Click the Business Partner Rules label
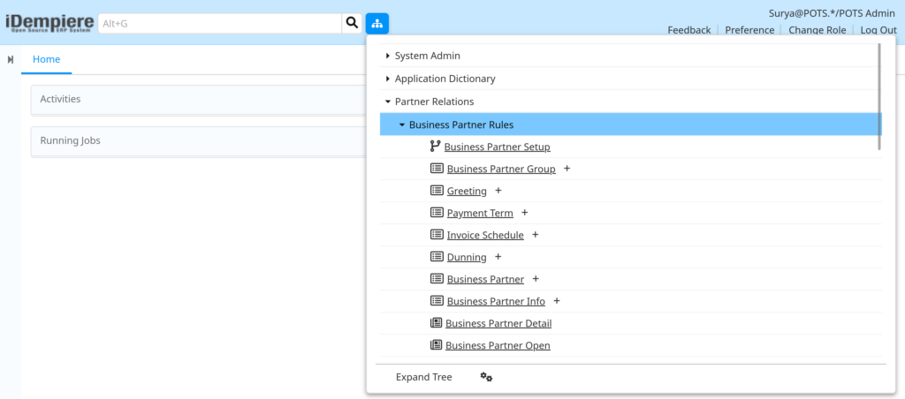905x399 pixels. [x=461, y=124]
